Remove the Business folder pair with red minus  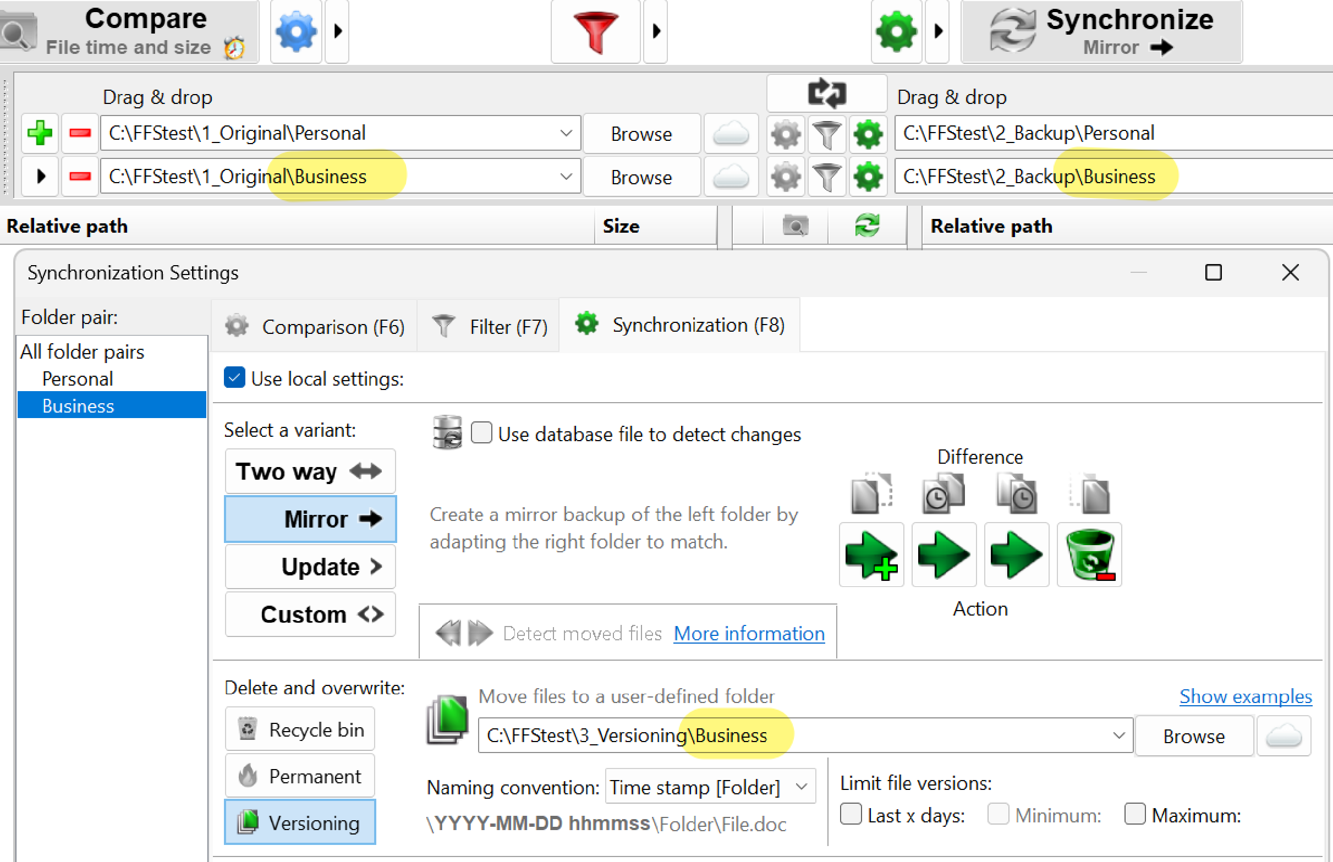[x=80, y=177]
